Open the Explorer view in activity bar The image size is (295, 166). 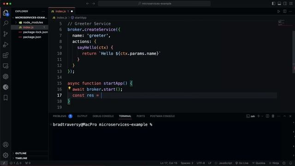[x=6, y=13]
